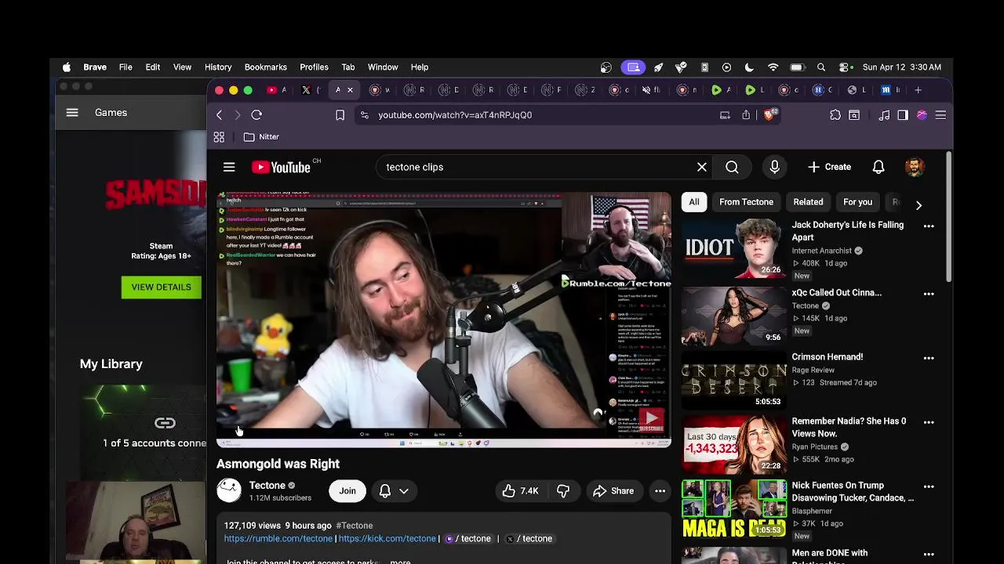Open the History menu
The height and width of the screenshot is (564, 1004).
(x=218, y=67)
